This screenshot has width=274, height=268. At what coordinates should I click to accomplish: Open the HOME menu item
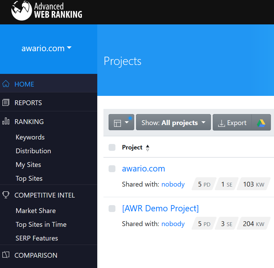click(x=24, y=84)
